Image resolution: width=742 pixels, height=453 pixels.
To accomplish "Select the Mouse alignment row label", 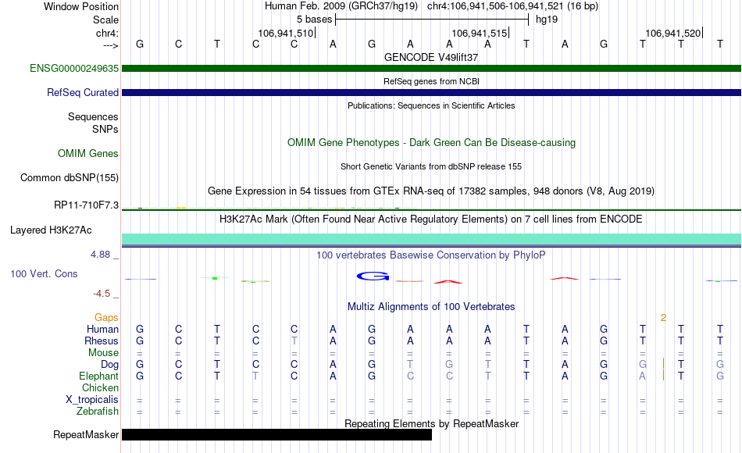I will click(x=103, y=353).
